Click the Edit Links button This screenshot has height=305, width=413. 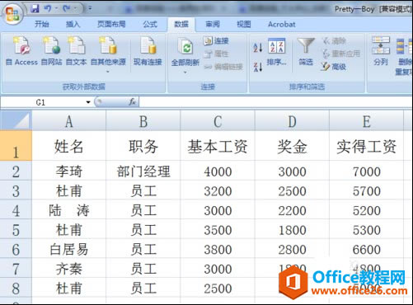click(223, 67)
